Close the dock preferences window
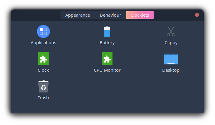This screenshot has width=215, height=125. (x=197, y=15)
